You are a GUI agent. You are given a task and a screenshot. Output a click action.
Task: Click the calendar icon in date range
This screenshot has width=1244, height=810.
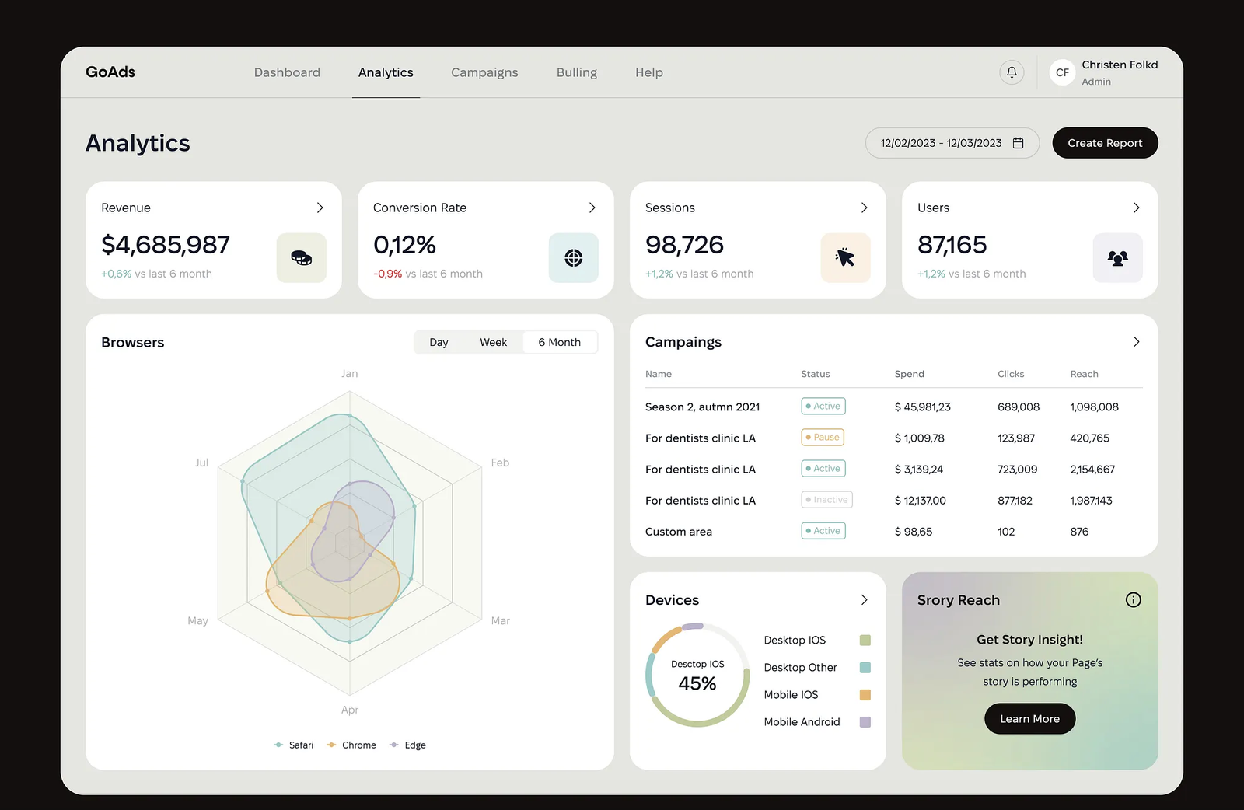click(x=1019, y=143)
